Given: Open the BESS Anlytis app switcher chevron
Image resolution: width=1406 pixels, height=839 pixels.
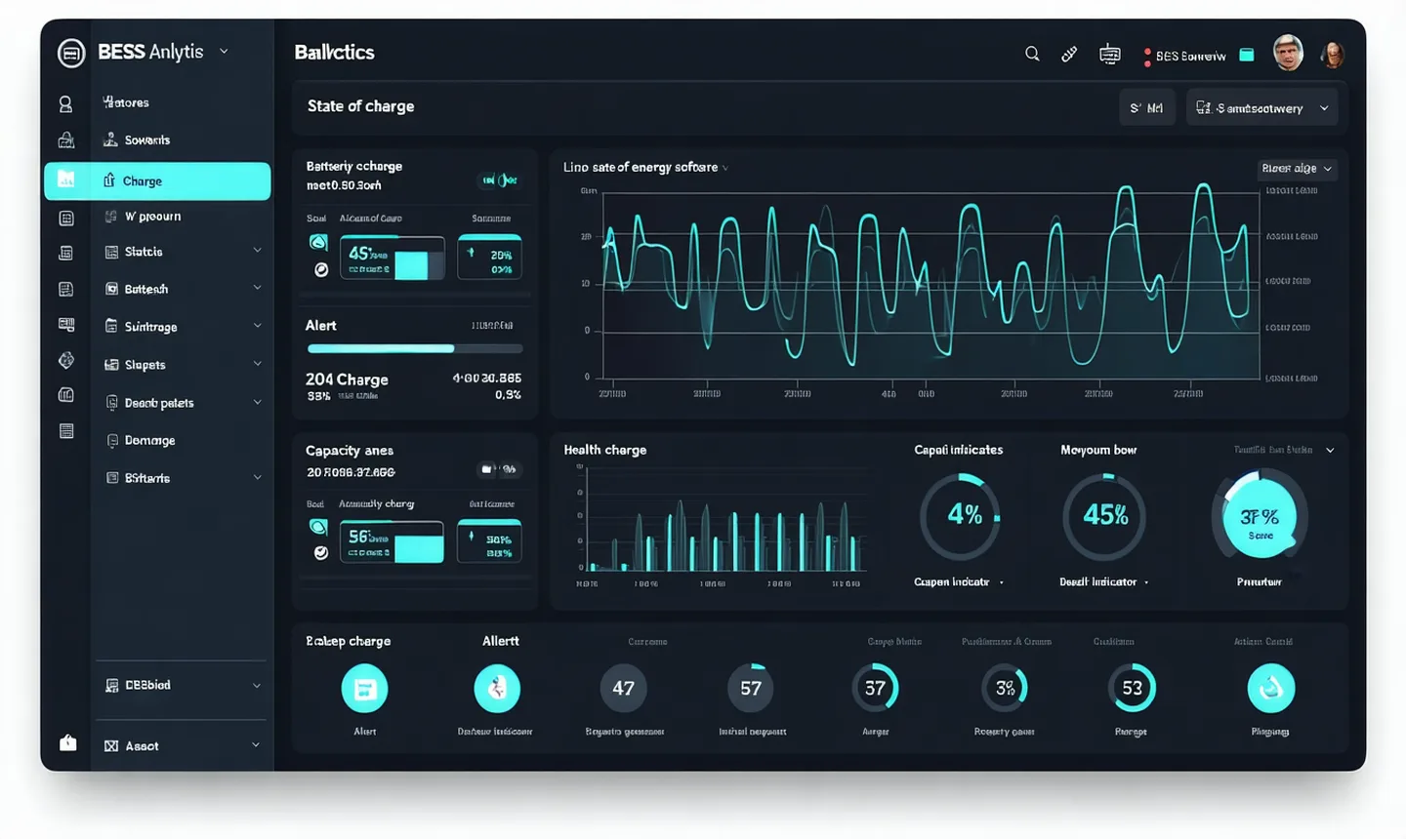Looking at the screenshot, I should click(x=224, y=52).
